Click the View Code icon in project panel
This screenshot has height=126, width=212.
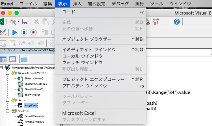click(x=3, y=59)
